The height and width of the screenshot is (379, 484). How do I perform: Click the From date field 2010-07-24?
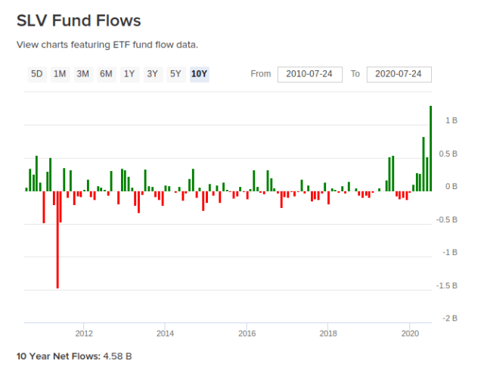click(309, 74)
